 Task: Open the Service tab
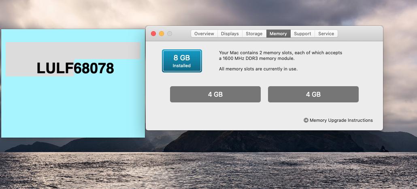326,34
